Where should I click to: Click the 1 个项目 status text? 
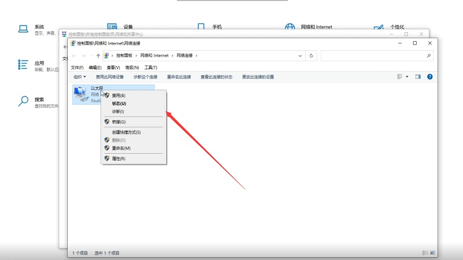pos(80,253)
